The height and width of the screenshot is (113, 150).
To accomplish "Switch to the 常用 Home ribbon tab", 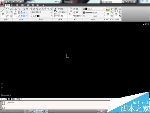I will coord(7,5).
